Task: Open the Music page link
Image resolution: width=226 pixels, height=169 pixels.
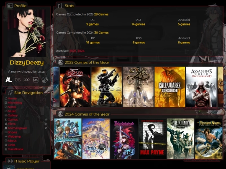Action: coord(12,111)
